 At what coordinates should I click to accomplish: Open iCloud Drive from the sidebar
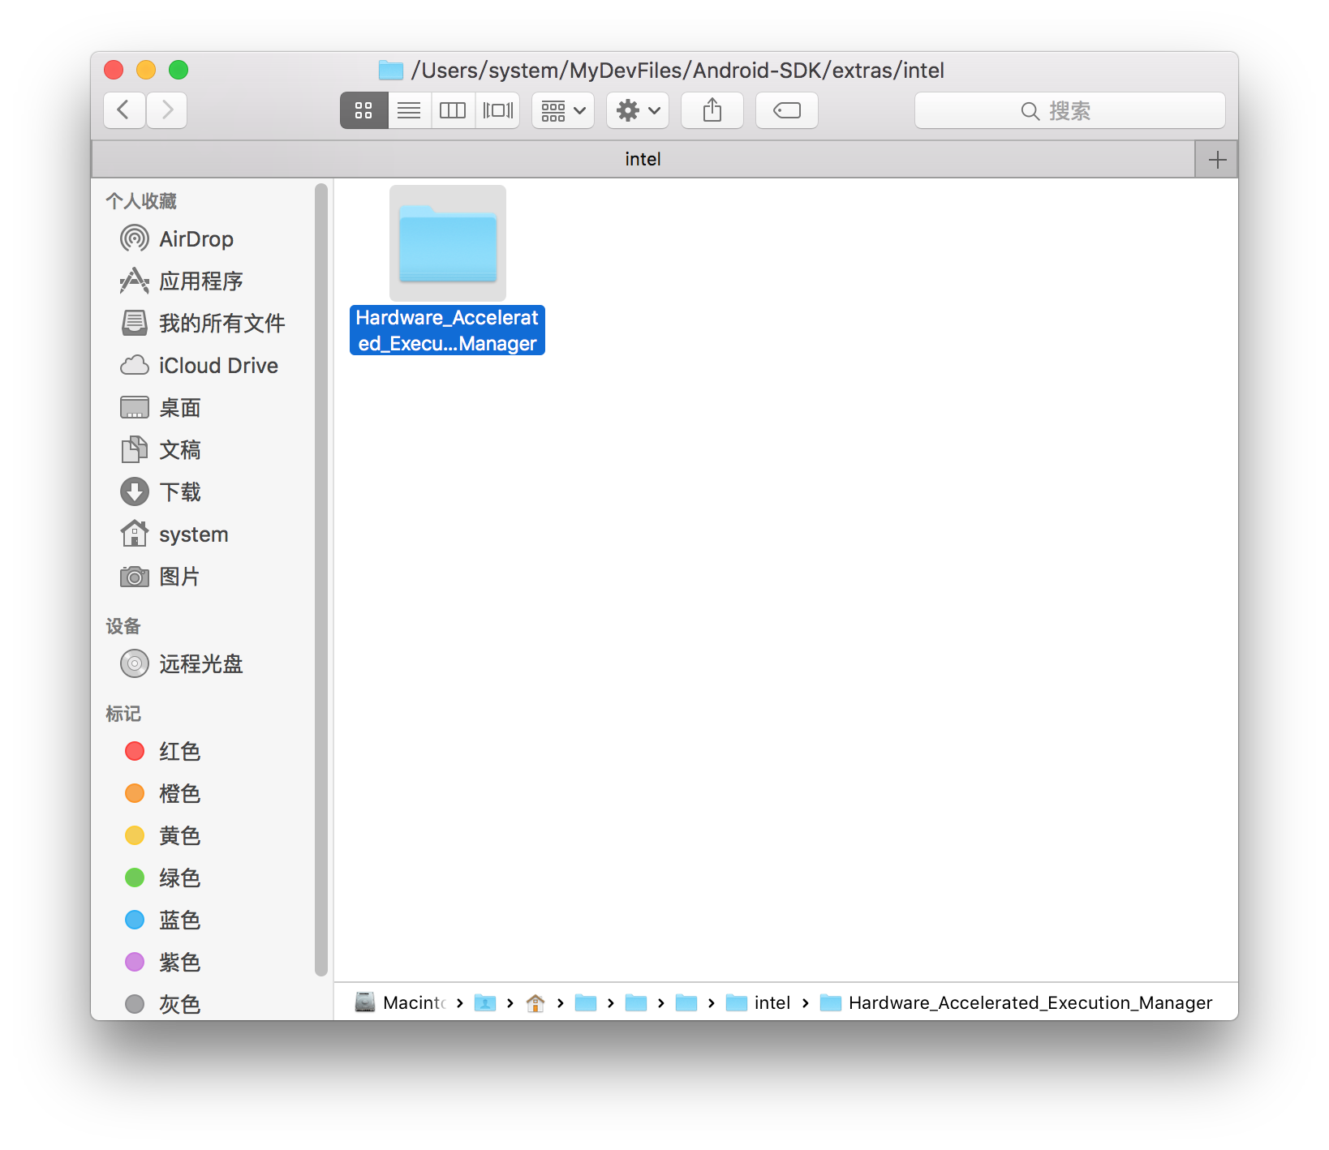coord(217,366)
